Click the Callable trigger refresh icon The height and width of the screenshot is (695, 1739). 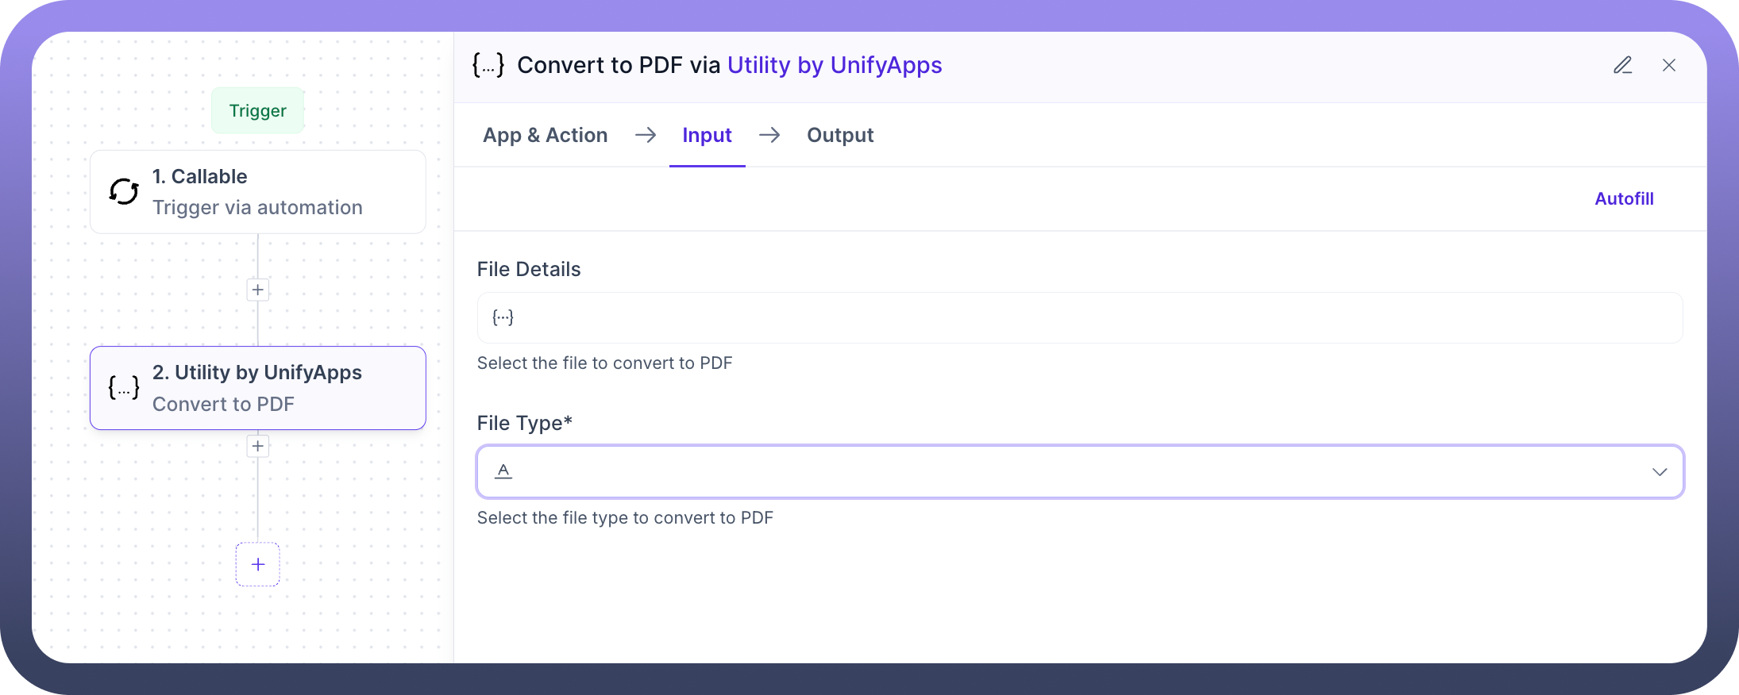click(x=124, y=191)
